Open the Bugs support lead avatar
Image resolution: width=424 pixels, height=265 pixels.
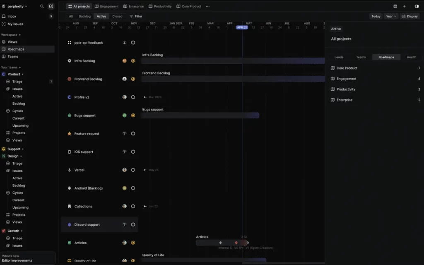[x=124, y=116]
